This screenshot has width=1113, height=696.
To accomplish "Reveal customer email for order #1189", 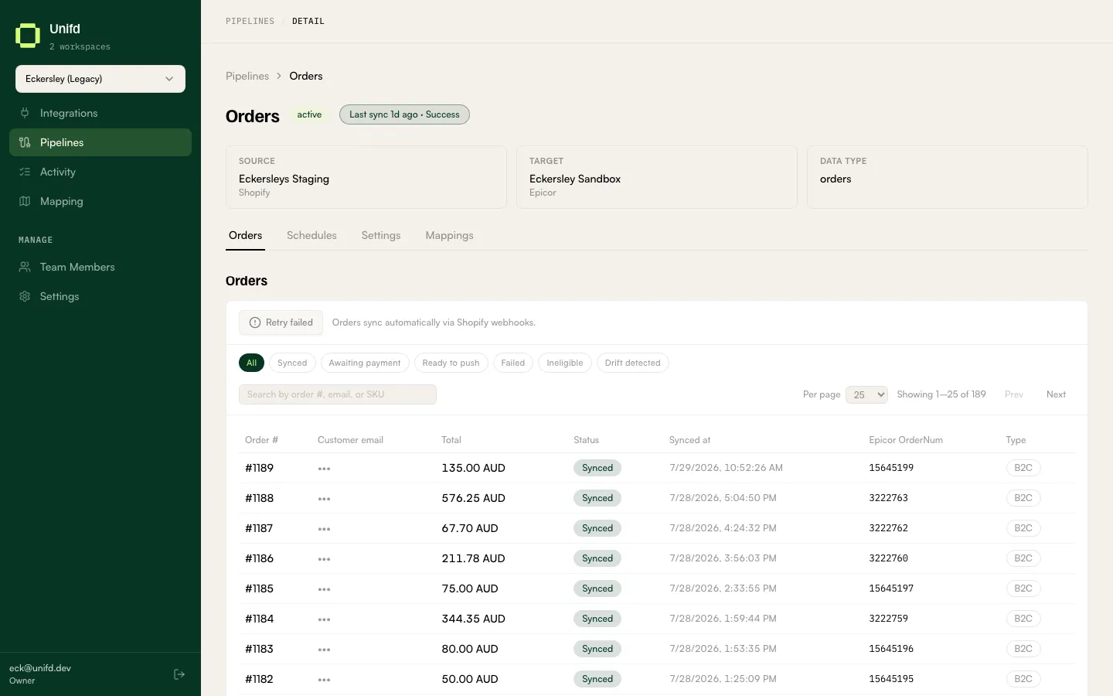I will click(x=324, y=469).
